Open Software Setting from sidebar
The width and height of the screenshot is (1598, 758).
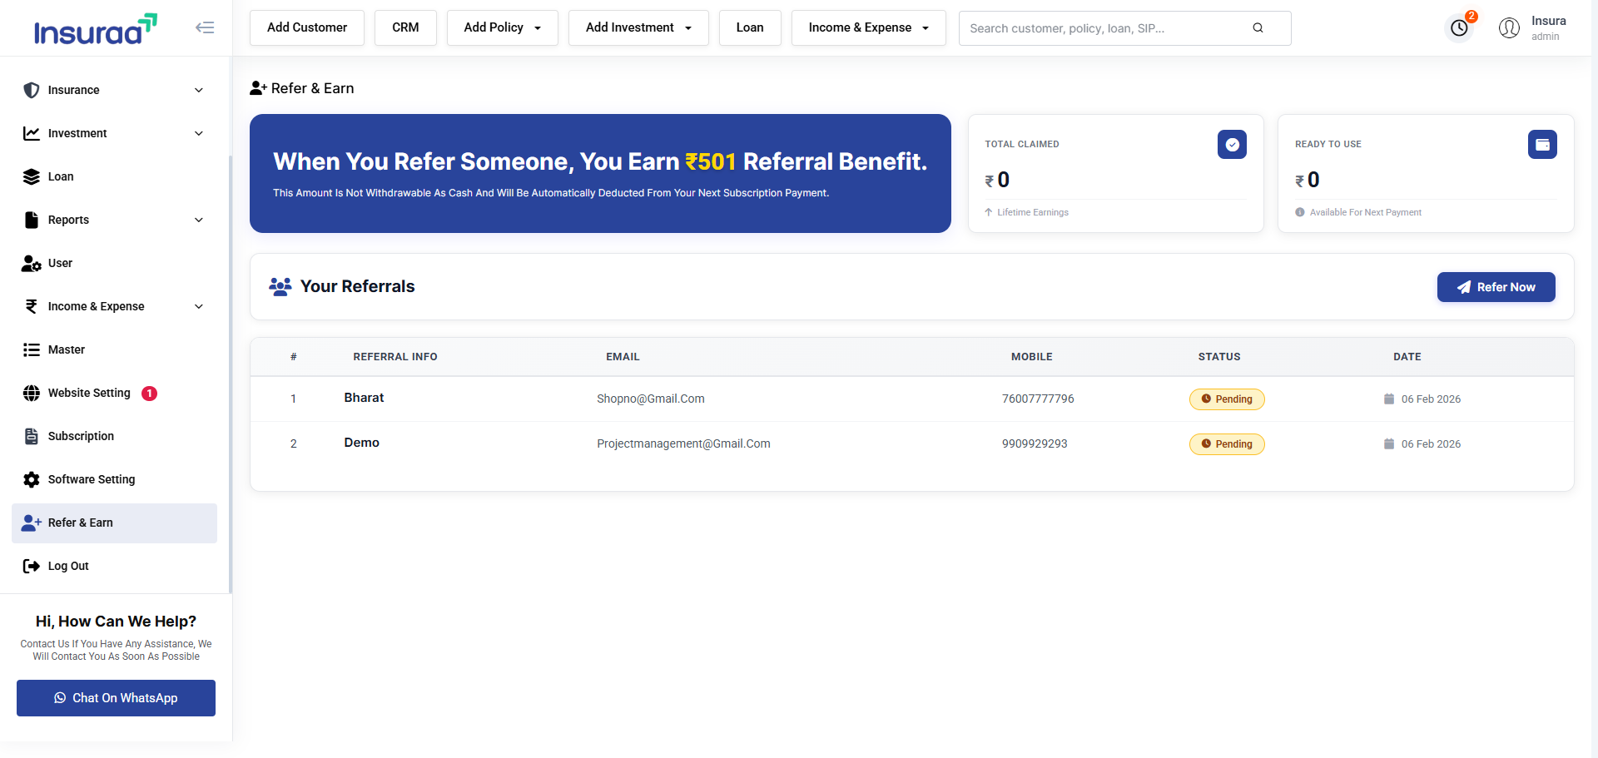point(114,479)
